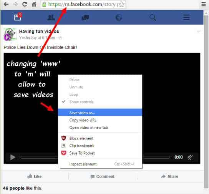Screen dimensions: 209x194
Task: Open the friend requests icon
Action: tap(51, 18)
